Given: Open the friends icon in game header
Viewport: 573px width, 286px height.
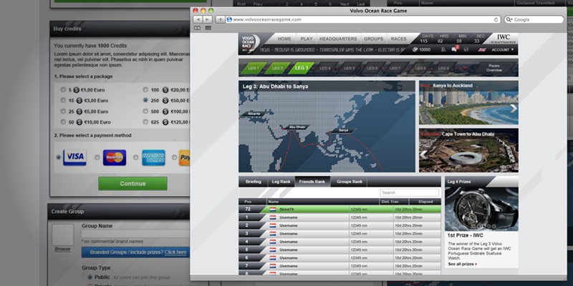Looking at the screenshot, I should (443, 49).
